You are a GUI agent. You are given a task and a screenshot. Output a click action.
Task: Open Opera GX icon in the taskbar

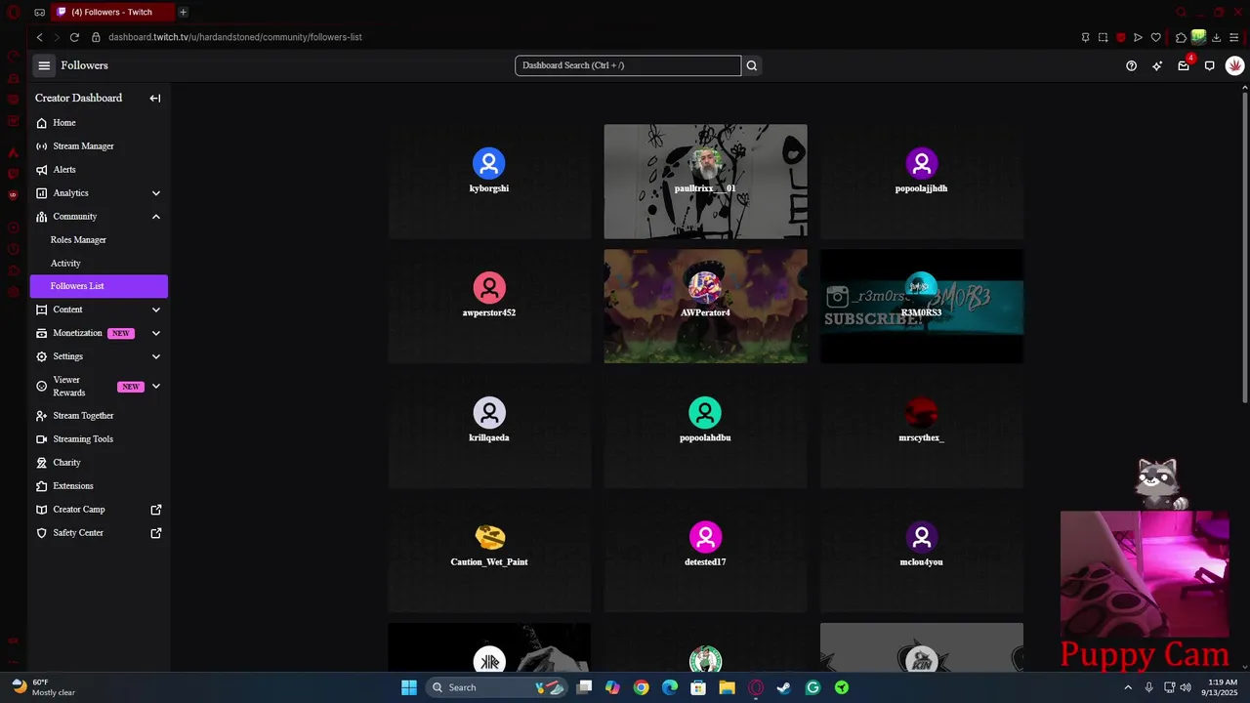(755, 687)
